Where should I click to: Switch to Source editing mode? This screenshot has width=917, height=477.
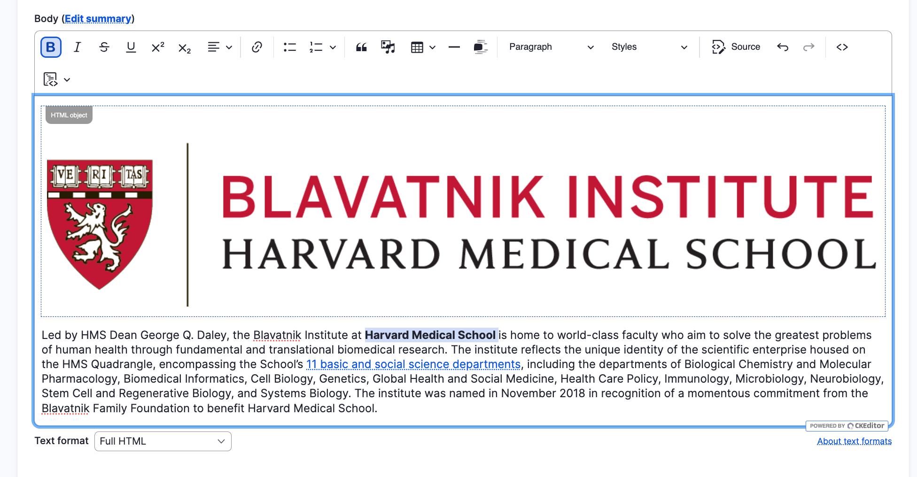coord(736,47)
